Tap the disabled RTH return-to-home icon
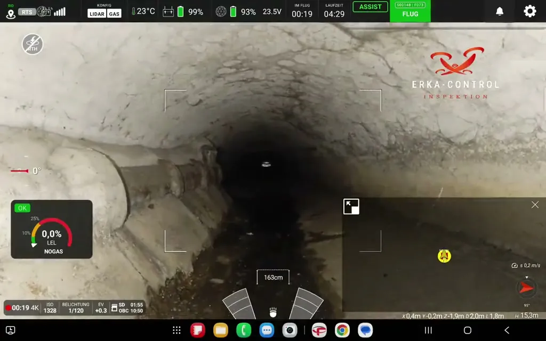This screenshot has width=546, height=341. pyautogui.click(x=33, y=44)
